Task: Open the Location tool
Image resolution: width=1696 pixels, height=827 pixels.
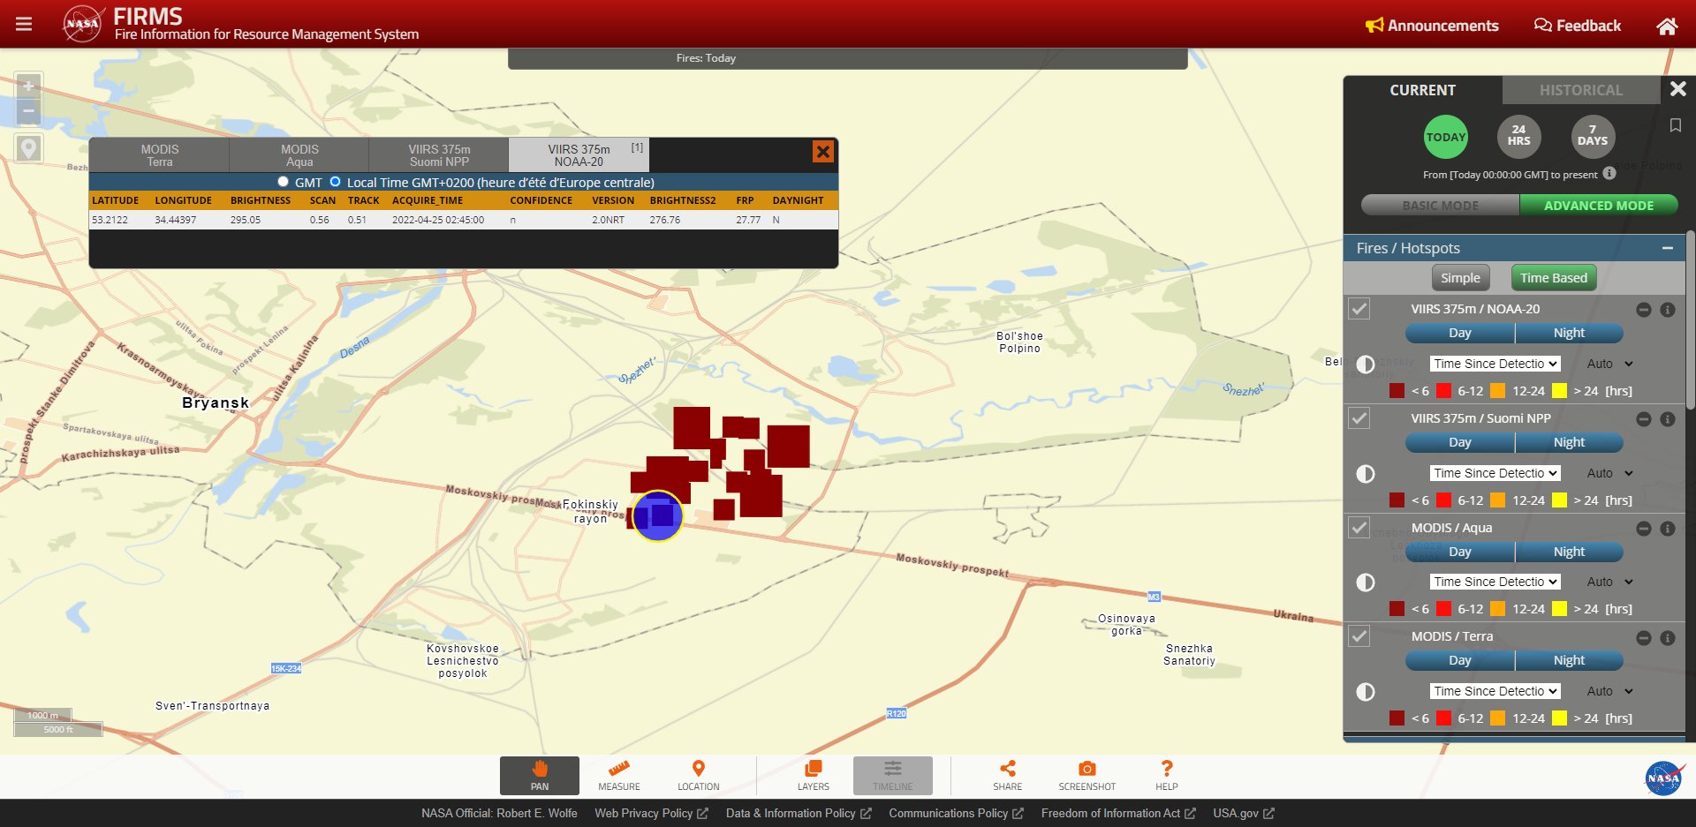Action: pos(699,775)
